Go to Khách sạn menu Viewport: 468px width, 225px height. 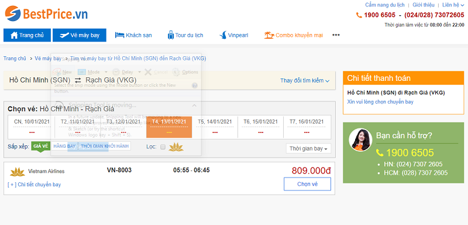(133, 35)
